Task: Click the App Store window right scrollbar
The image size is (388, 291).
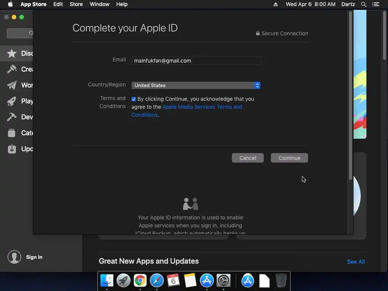Action: 385,35
